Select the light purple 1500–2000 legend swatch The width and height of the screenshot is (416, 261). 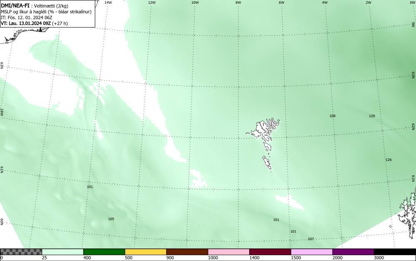coord(312,252)
